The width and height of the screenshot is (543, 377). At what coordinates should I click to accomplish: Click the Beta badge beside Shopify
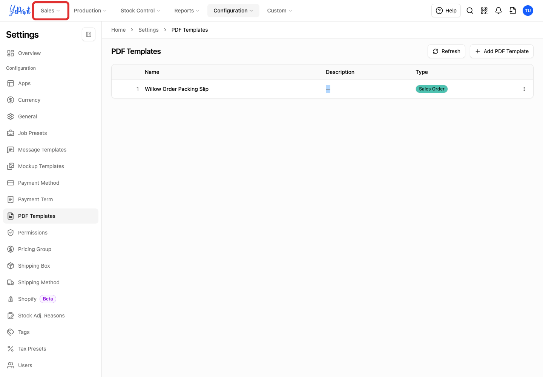[48, 299]
